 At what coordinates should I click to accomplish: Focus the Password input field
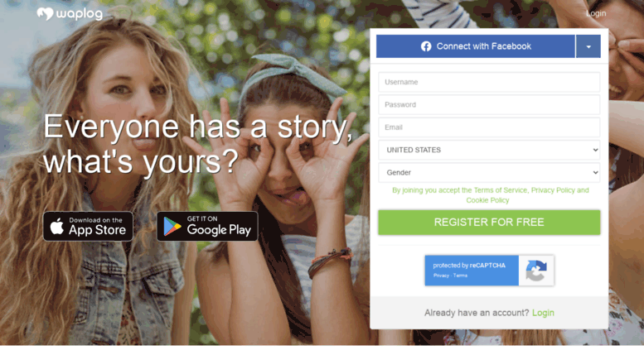pos(489,104)
